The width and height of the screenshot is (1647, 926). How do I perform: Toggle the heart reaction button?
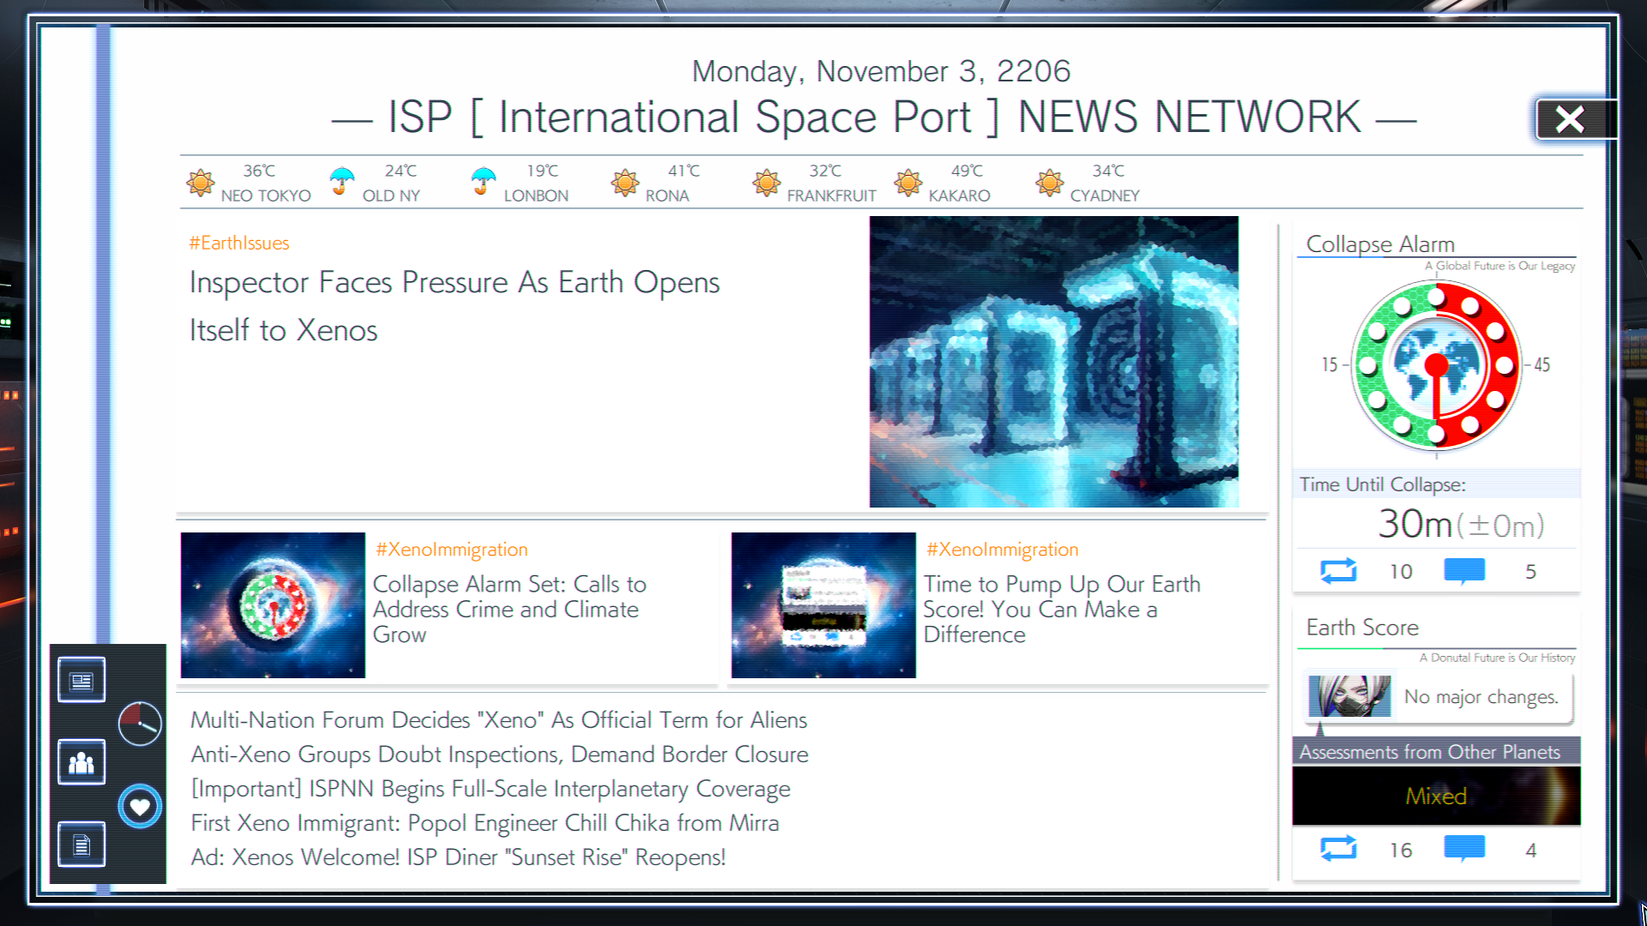pyautogui.click(x=139, y=806)
